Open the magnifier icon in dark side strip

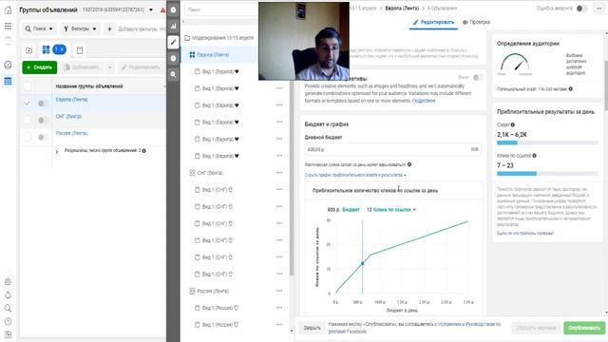[173, 74]
